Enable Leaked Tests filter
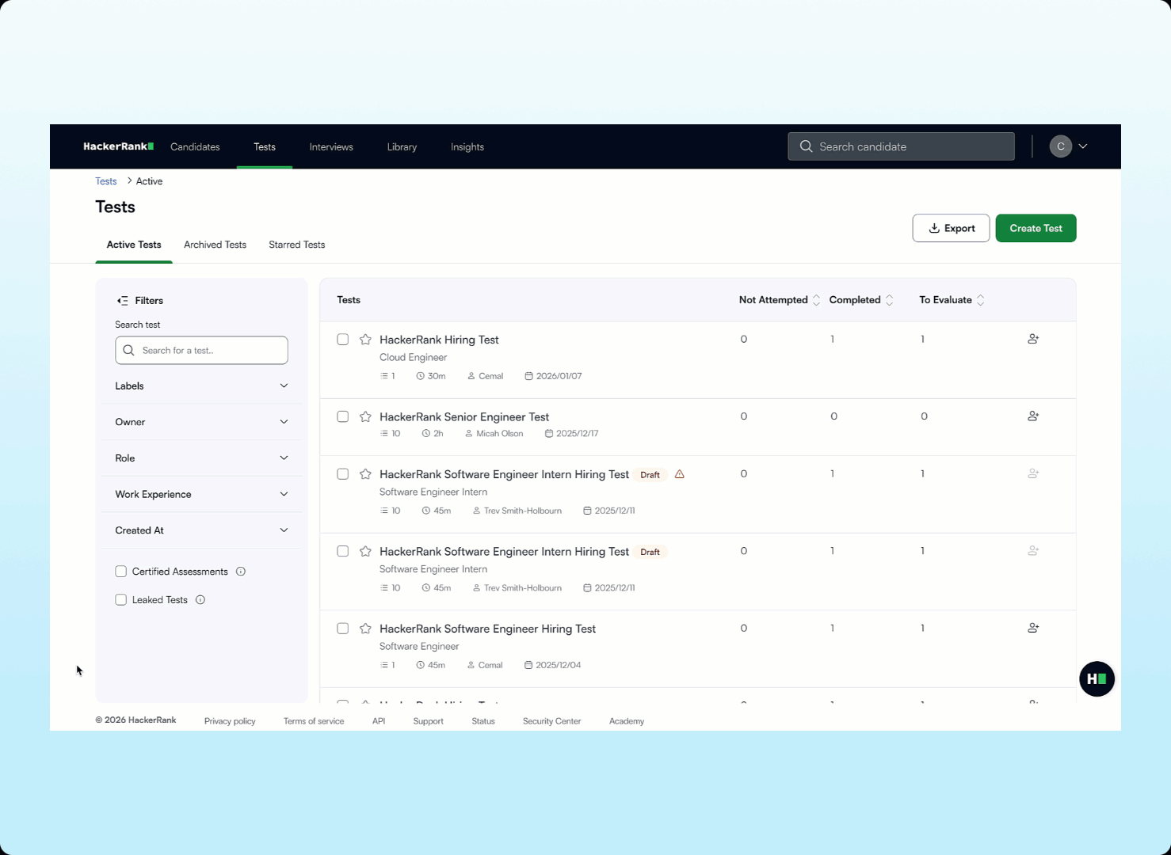This screenshot has height=855, width=1171. pos(120,600)
